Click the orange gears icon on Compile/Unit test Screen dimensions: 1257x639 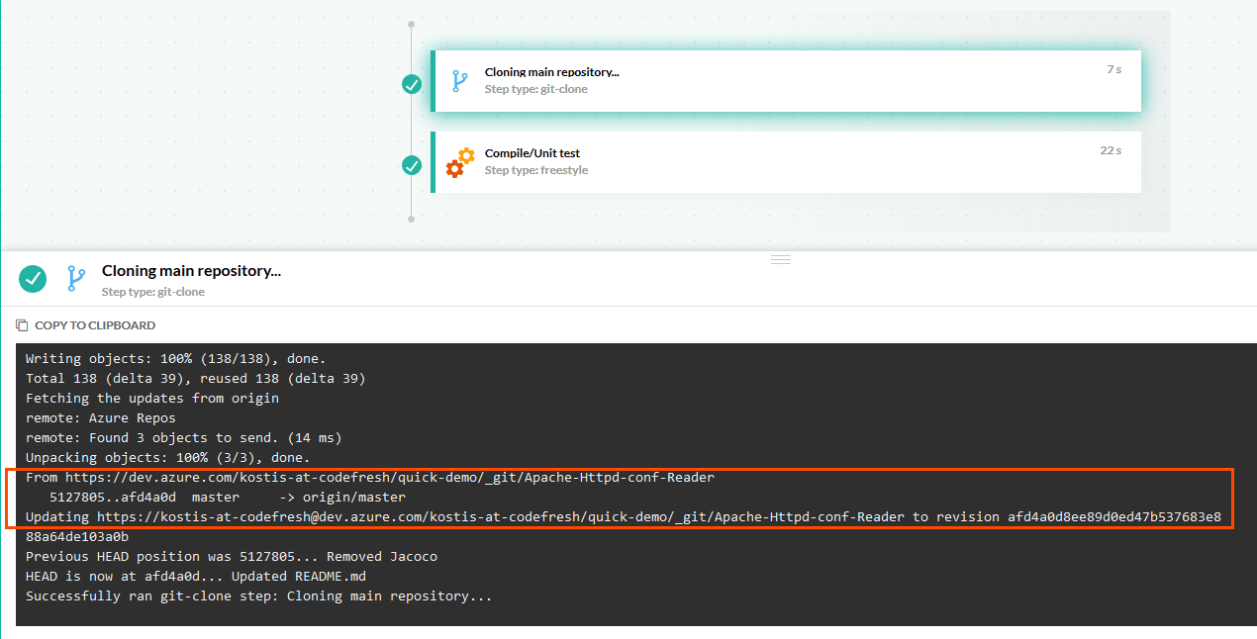pos(459,162)
